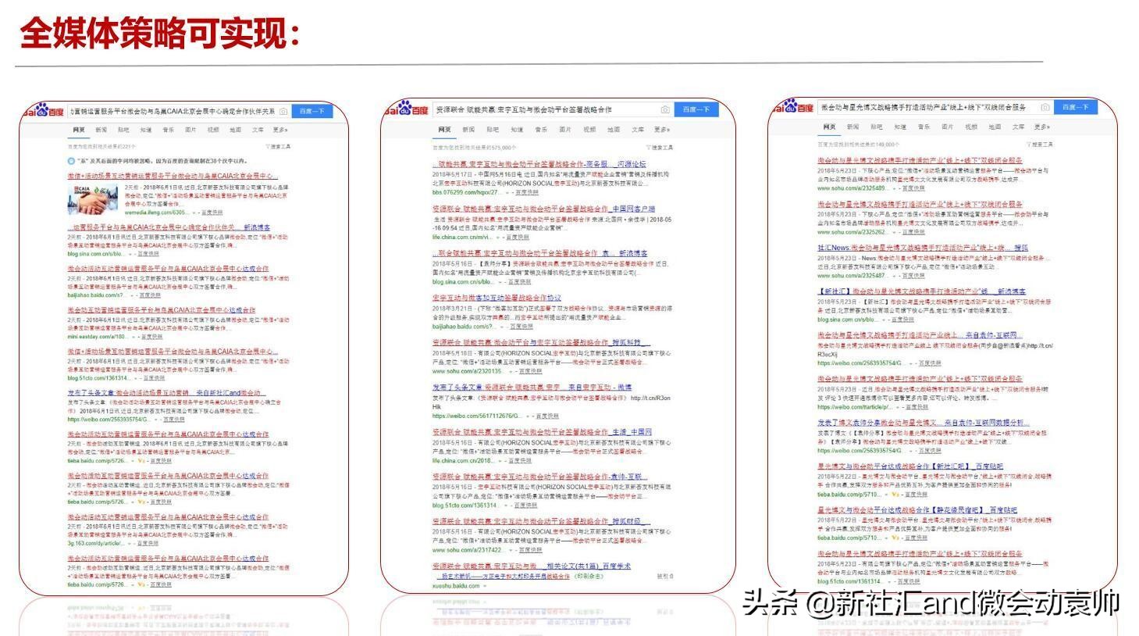Click the result count text ending 149,000个
Screen dimensions: 1139x636
pos(859,144)
